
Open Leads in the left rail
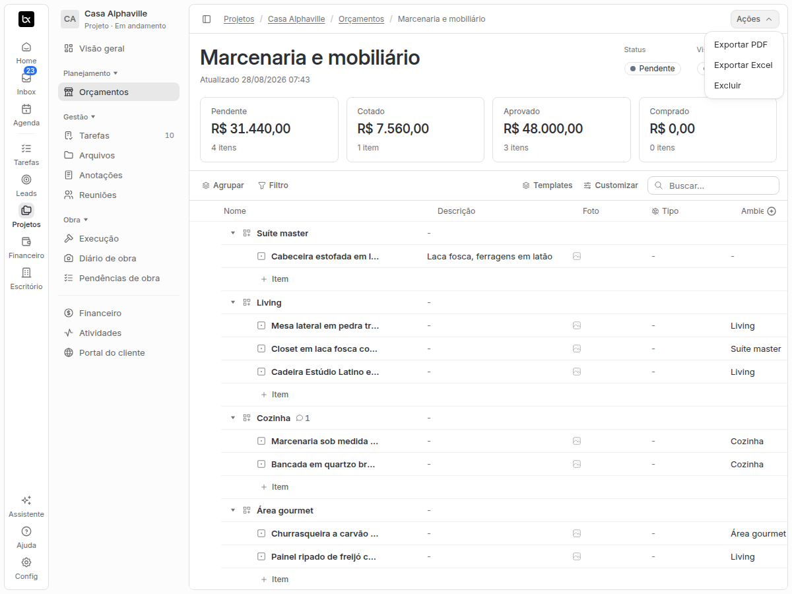coord(26,185)
